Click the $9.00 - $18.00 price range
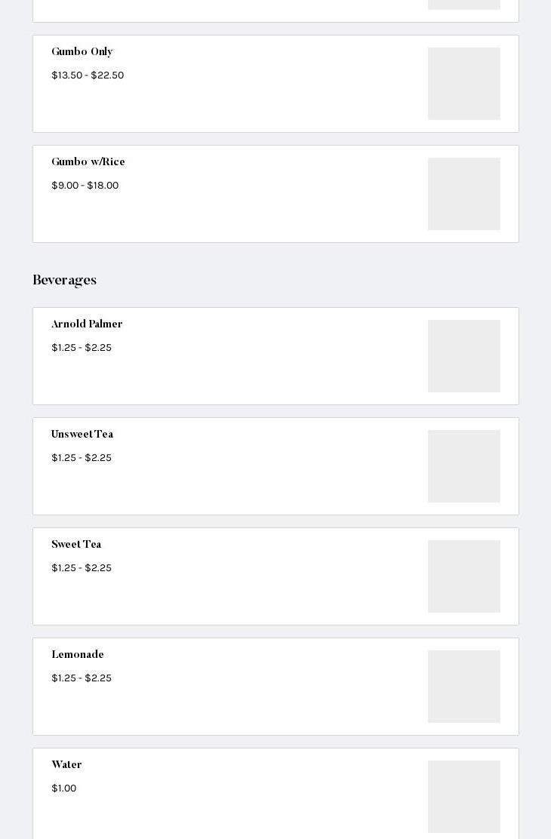Screen dimensions: 551x839 85,186
